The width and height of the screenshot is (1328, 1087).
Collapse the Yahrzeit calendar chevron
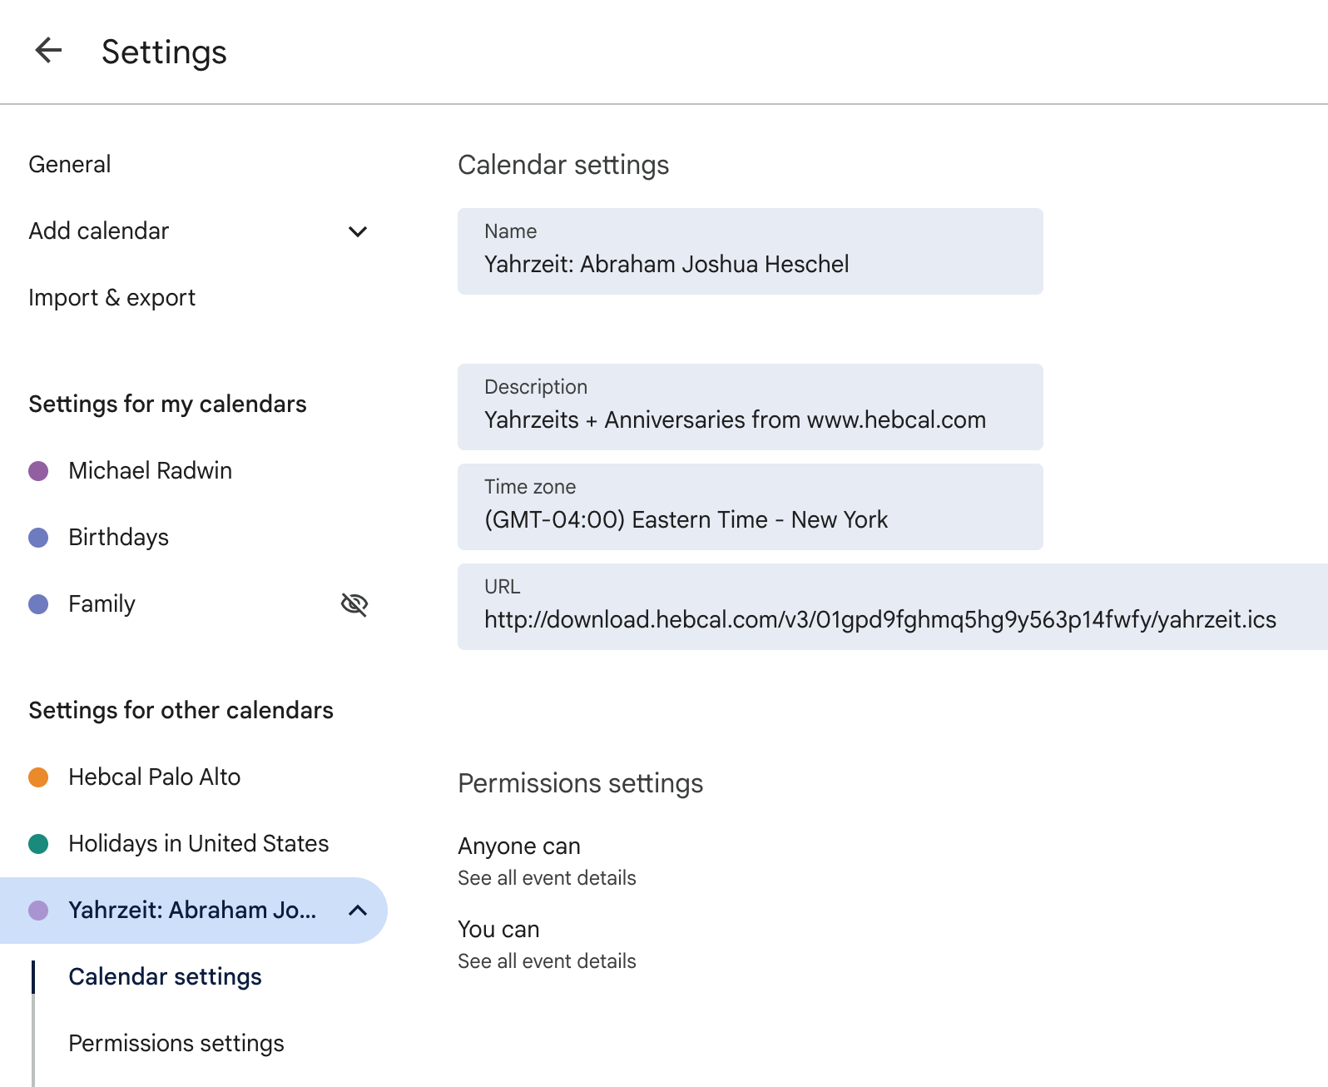tap(358, 911)
